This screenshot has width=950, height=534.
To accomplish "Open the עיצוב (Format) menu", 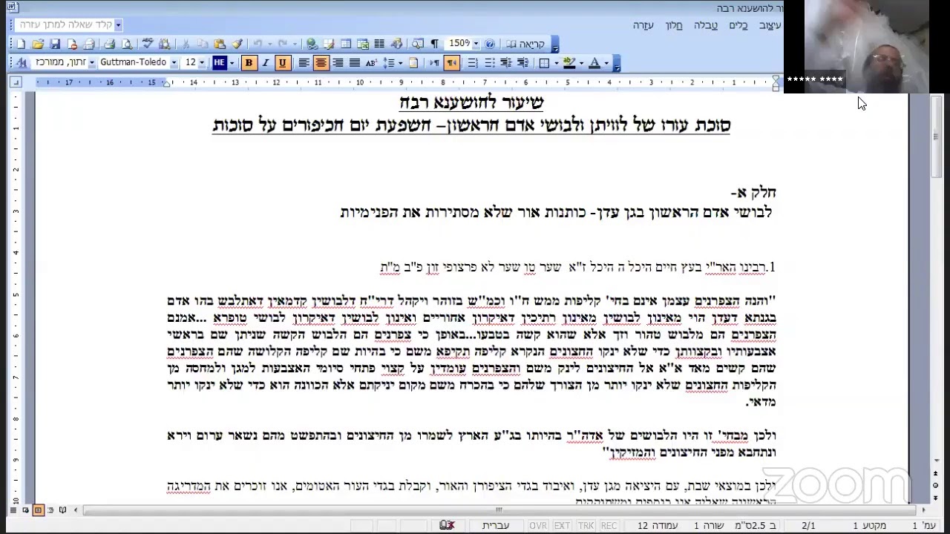I will pyautogui.click(x=770, y=25).
